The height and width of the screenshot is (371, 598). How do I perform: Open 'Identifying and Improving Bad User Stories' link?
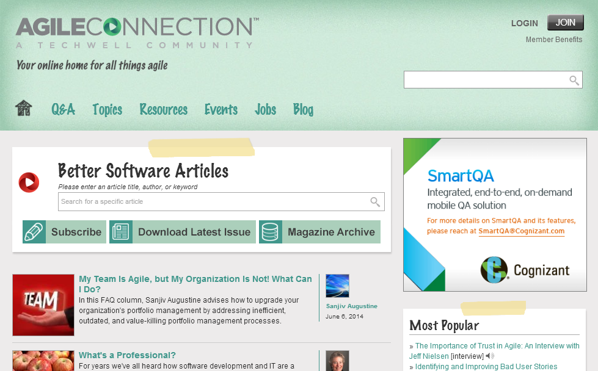tap(486, 367)
